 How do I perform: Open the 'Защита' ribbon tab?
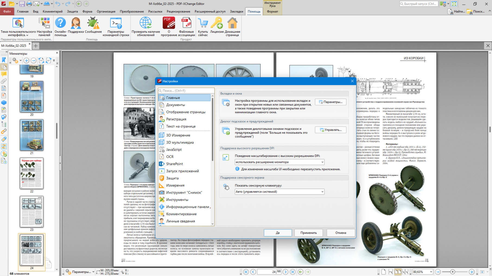(72, 11)
